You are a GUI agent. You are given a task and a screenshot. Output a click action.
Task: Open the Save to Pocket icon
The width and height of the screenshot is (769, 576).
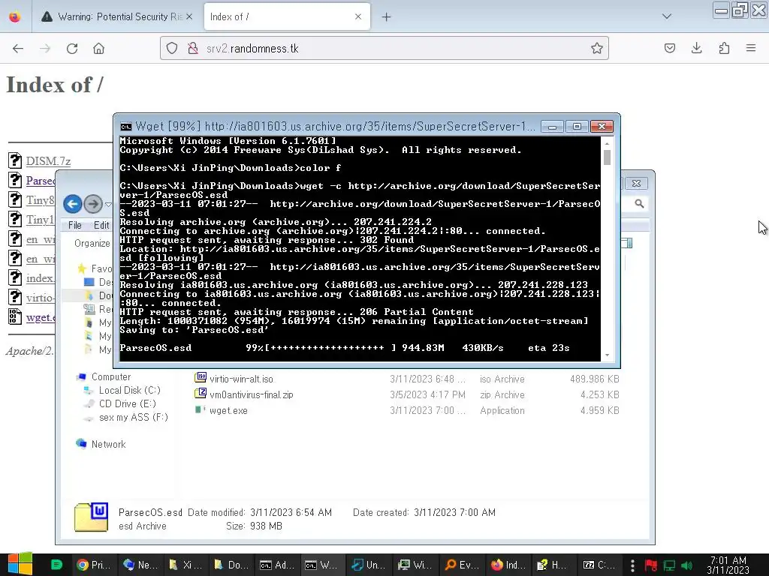tap(669, 48)
